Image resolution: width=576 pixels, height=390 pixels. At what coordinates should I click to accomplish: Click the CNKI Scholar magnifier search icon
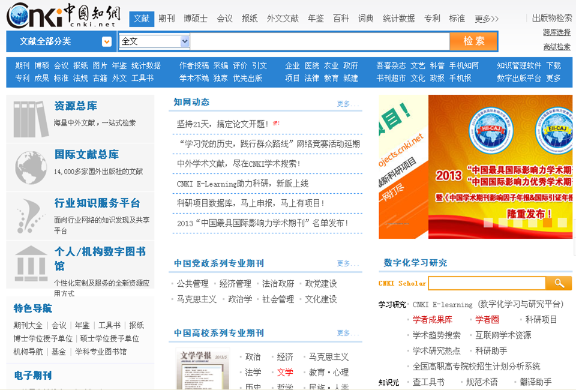559,283
